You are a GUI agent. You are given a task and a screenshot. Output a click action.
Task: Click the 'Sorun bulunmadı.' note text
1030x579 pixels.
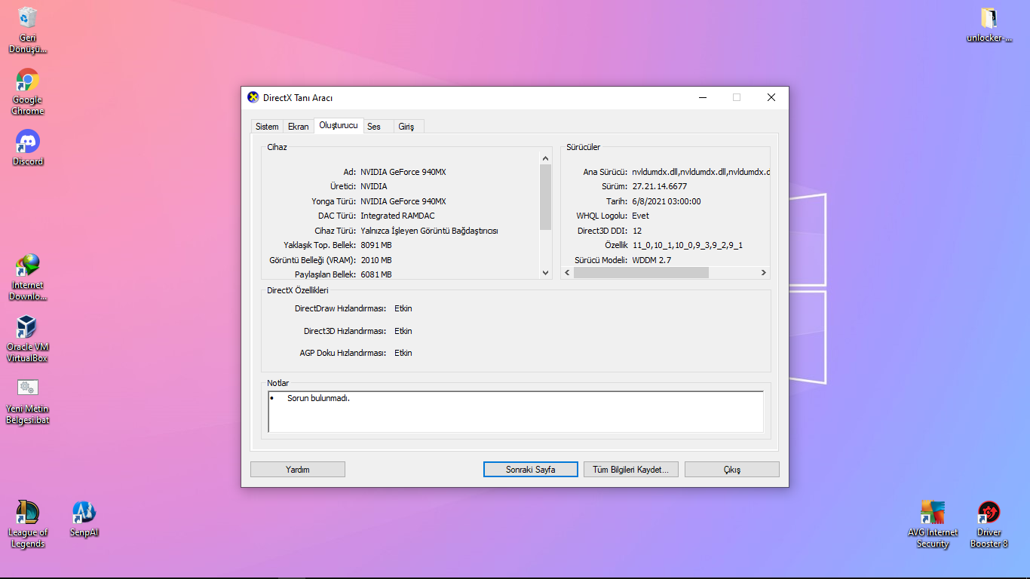pyautogui.click(x=318, y=398)
